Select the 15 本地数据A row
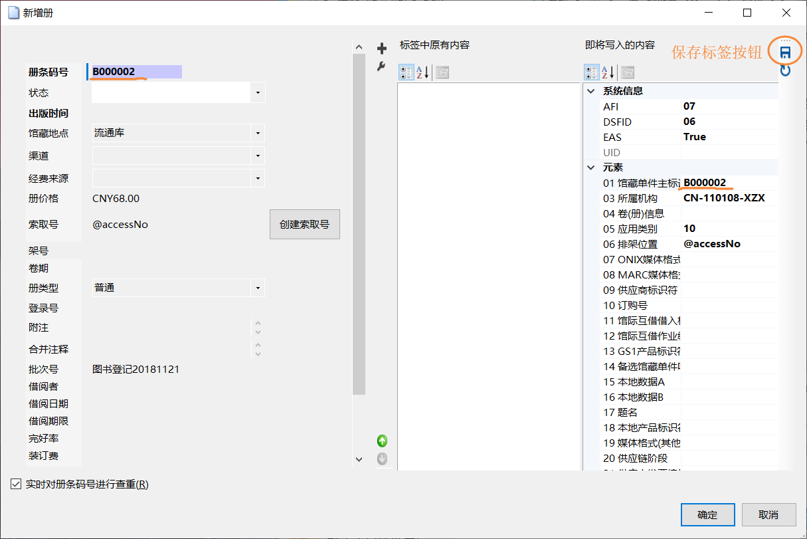The height and width of the screenshot is (539, 807). point(689,381)
